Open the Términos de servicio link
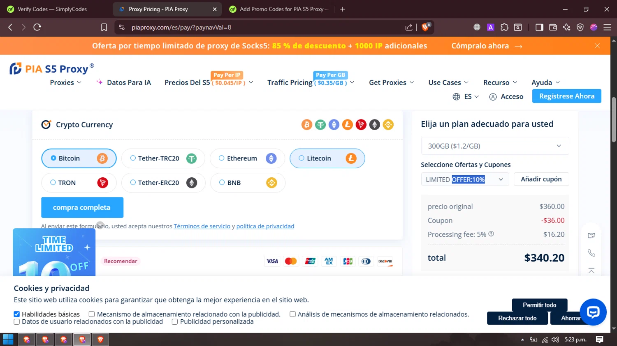617x346 pixels. point(202,226)
